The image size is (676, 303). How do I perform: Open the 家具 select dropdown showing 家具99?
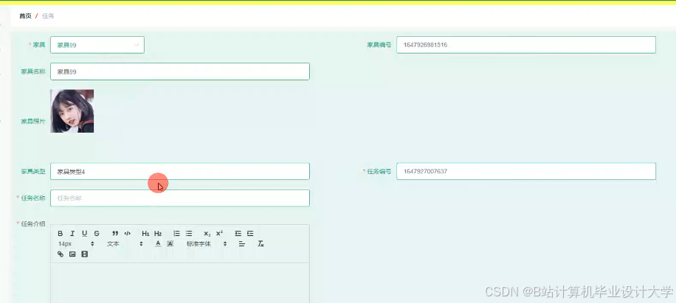click(97, 45)
